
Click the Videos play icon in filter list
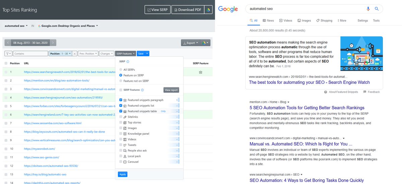click(125, 139)
